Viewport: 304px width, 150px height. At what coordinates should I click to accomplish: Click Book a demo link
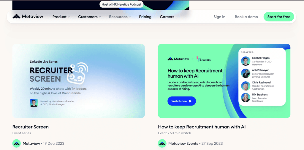[x=246, y=17]
